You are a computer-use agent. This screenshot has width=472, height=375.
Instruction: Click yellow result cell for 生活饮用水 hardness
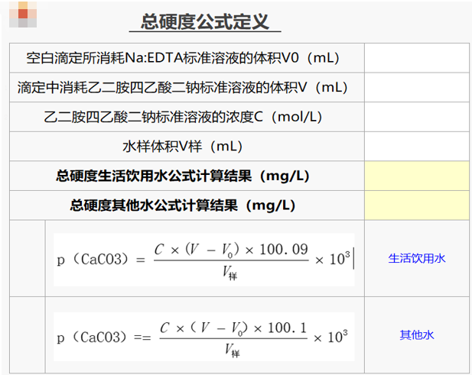[x=416, y=176]
